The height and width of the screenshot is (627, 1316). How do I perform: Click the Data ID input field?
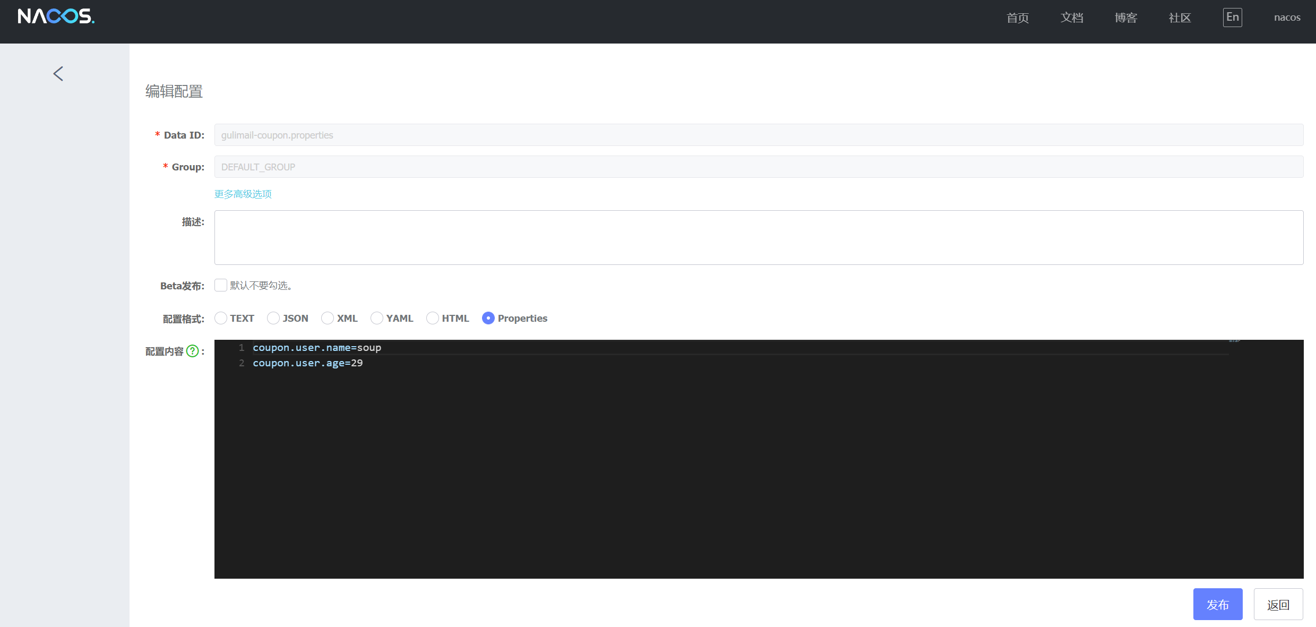(759, 135)
